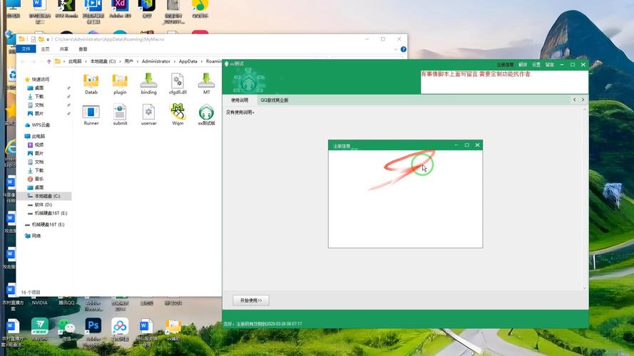This screenshot has height=356, width=634.
Task: Open the plugin folder in Explorer
Action: click(120, 83)
